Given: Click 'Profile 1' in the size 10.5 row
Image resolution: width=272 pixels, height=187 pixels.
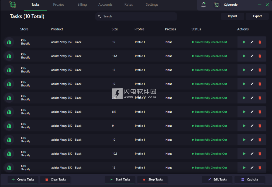Looking at the screenshot, I should coord(140,154).
